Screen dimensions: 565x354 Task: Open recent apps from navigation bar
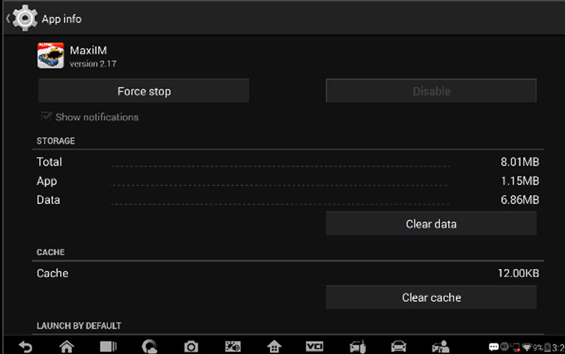[x=107, y=346]
